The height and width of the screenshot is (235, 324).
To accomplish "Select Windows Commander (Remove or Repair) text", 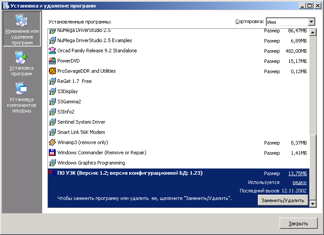I will (x=102, y=153).
